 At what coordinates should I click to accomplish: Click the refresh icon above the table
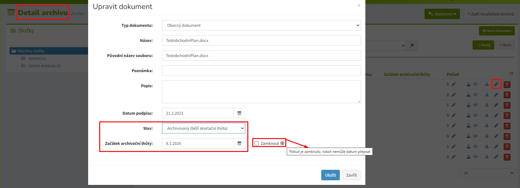(x=511, y=74)
